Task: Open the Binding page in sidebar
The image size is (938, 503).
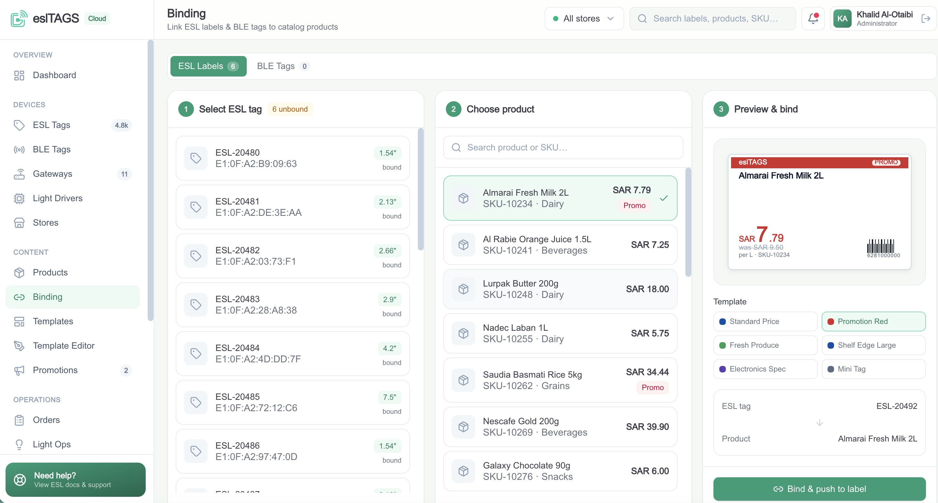Action: 73,297
